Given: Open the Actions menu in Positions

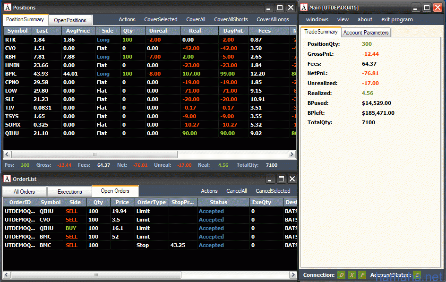Looking at the screenshot, I should 127,20.
